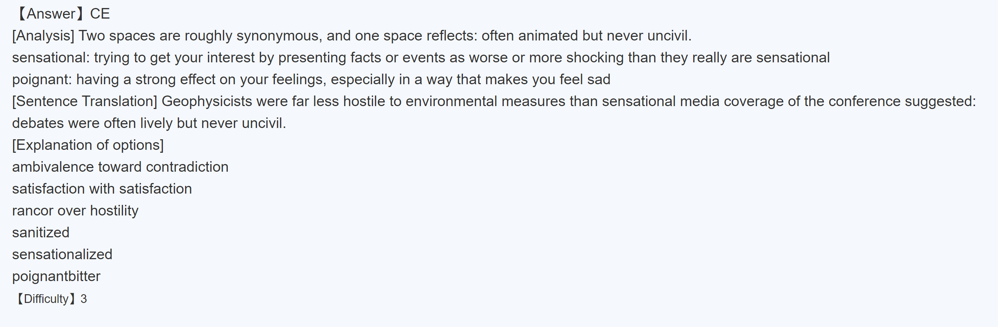Select 'satisfaction with satisfaction' line

[102, 189]
